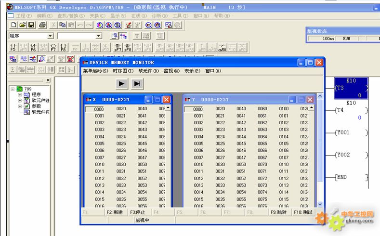Click the highlighted T3 K10 coil in the ladder
The height and width of the screenshot is (236, 380).
tap(351, 88)
